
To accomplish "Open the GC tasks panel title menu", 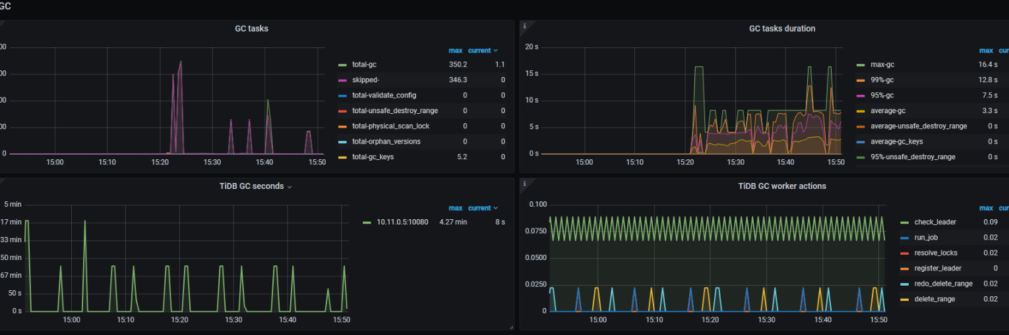I will [x=251, y=29].
